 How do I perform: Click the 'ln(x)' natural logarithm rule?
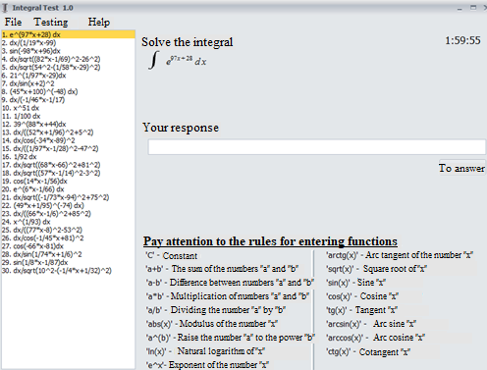205,351
